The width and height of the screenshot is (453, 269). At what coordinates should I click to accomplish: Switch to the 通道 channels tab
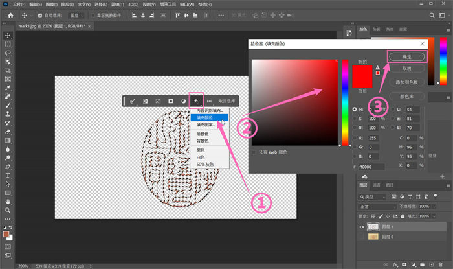tap(375, 185)
